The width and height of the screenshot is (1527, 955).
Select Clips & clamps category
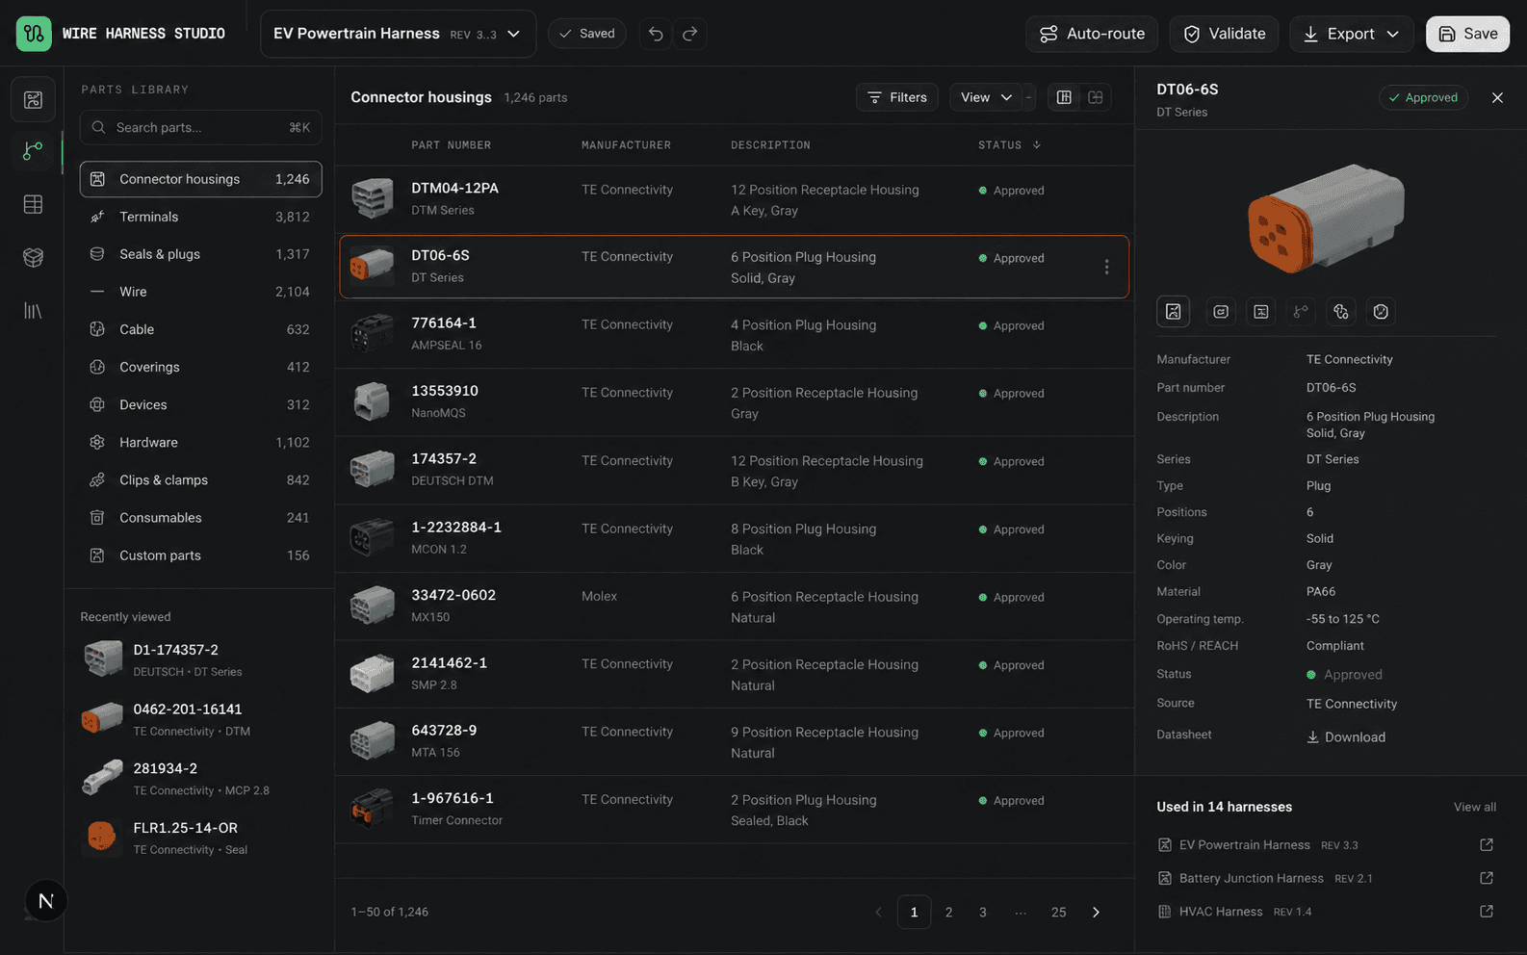pyautogui.click(x=200, y=480)
